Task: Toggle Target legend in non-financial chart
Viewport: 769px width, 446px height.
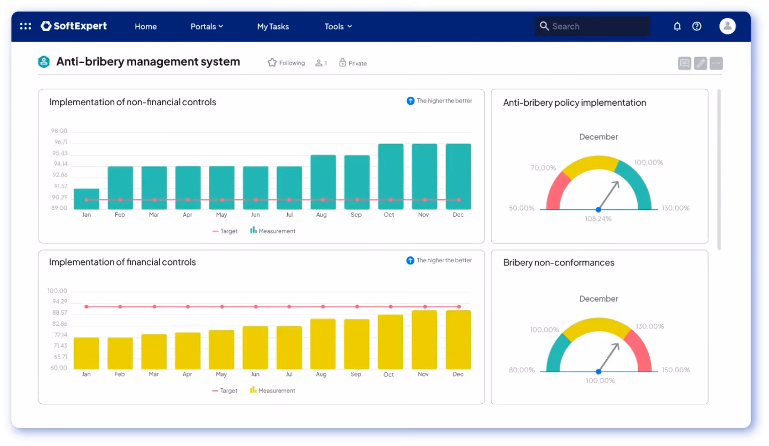Action: tap(225, 231)
